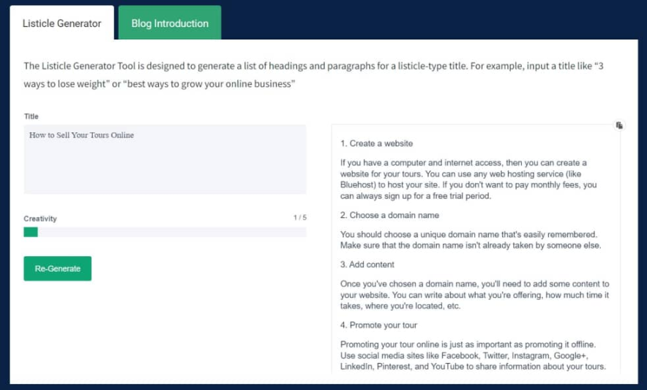Click the Title field label
The image size is (647, 390).
[31, 116]
